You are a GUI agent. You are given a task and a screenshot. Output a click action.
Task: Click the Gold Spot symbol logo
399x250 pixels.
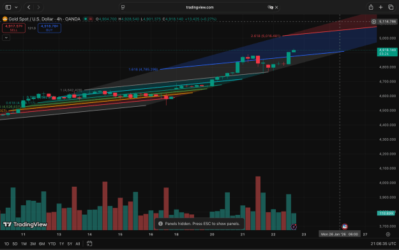pyautogui.click(x=5, y=19)
